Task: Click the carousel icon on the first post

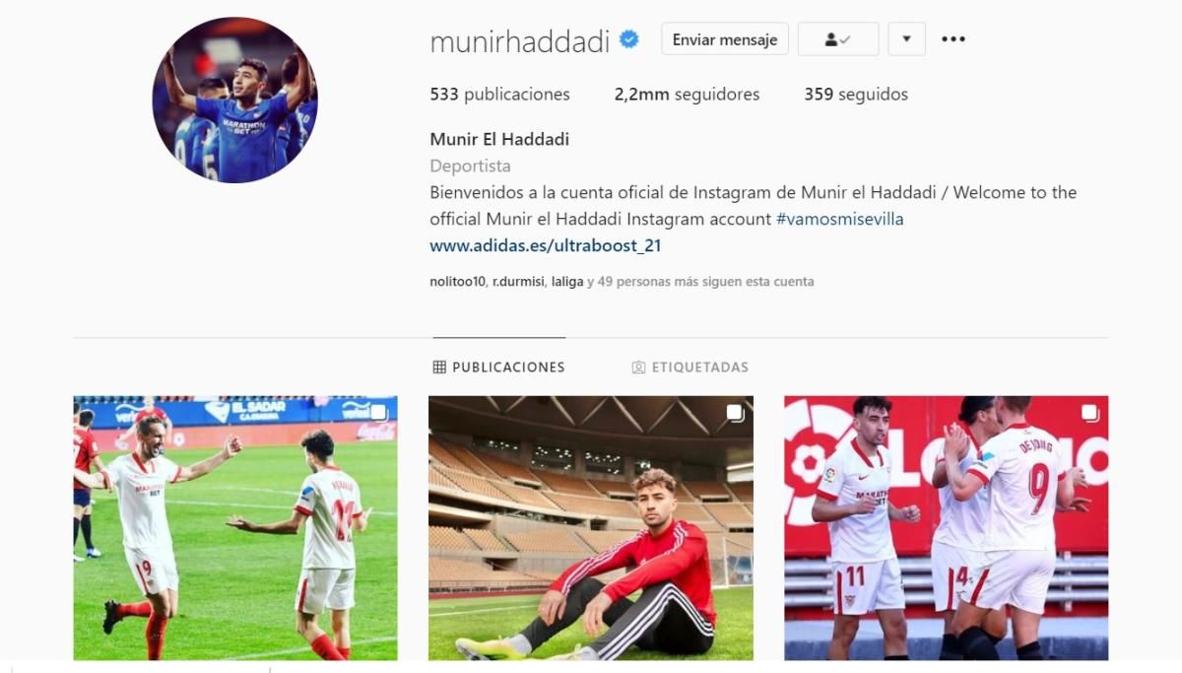Action: 379,413
